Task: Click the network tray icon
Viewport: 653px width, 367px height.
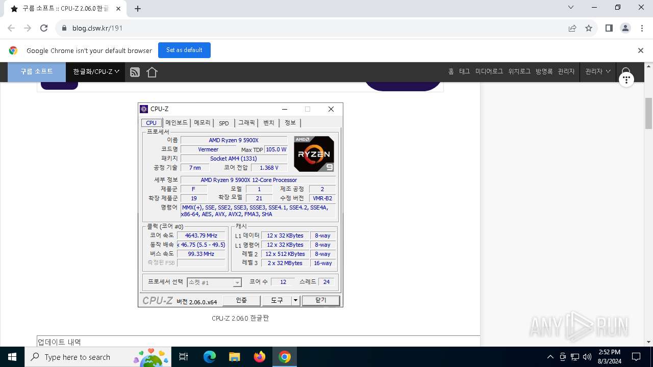Action: pyautogui.click(x=575, y=357)
